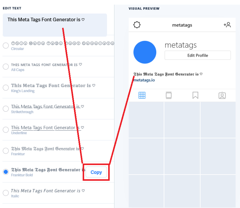Choose the King's Landing font radio button
Screen dimensions: 240x208
tap(6, 88)
